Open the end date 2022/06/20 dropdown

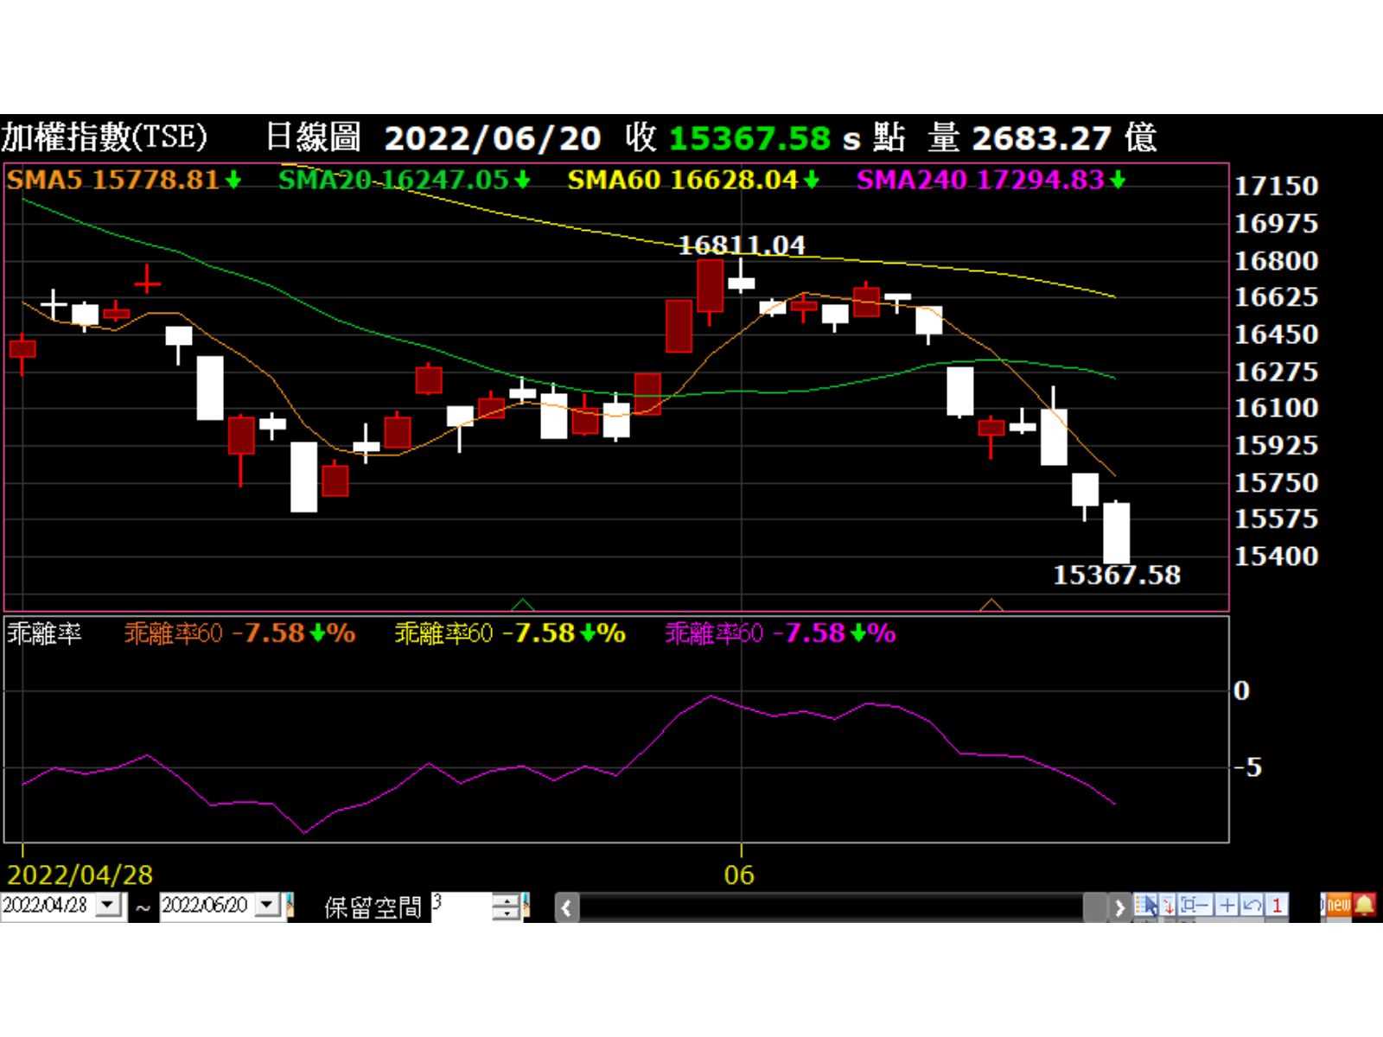(x=268, y=905)
